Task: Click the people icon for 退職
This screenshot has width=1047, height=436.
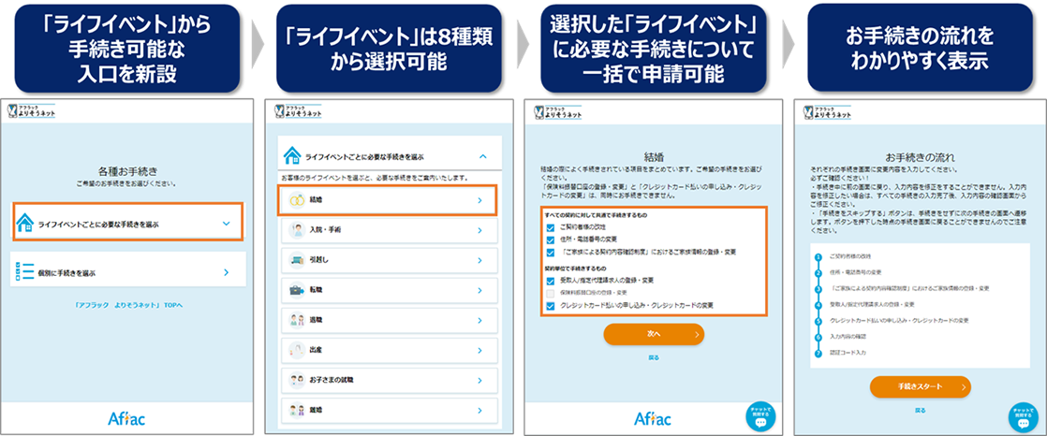Action: point(296,320)
